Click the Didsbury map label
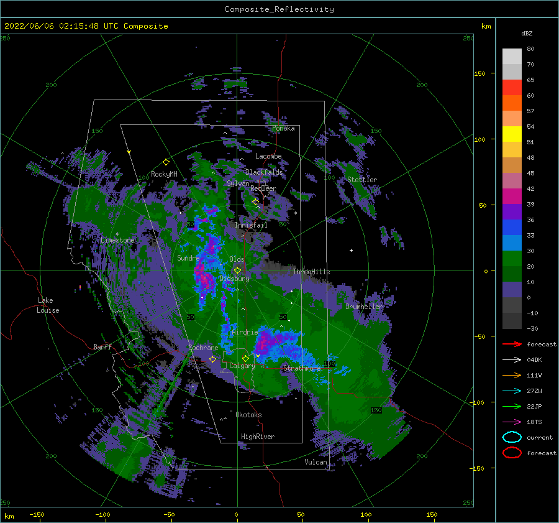Screen dimensions: 559x523 tap(235, 279)
